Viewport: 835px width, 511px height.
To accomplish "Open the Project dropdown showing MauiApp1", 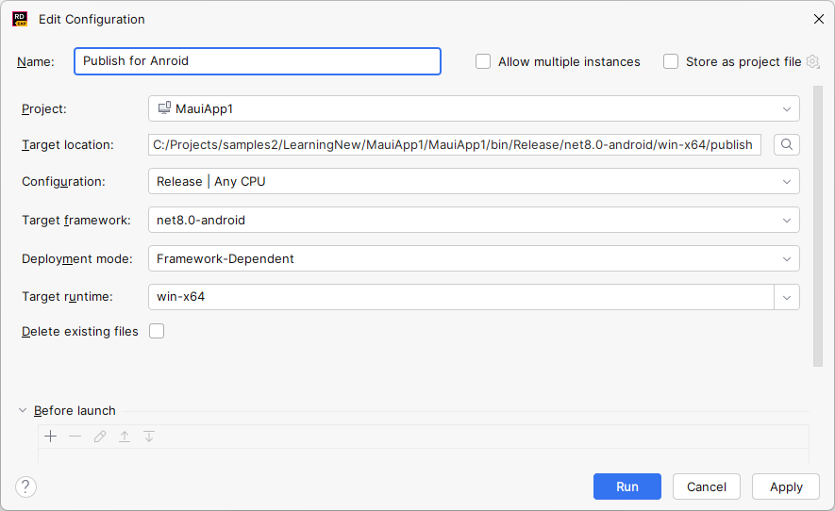I will pos(474,108).
